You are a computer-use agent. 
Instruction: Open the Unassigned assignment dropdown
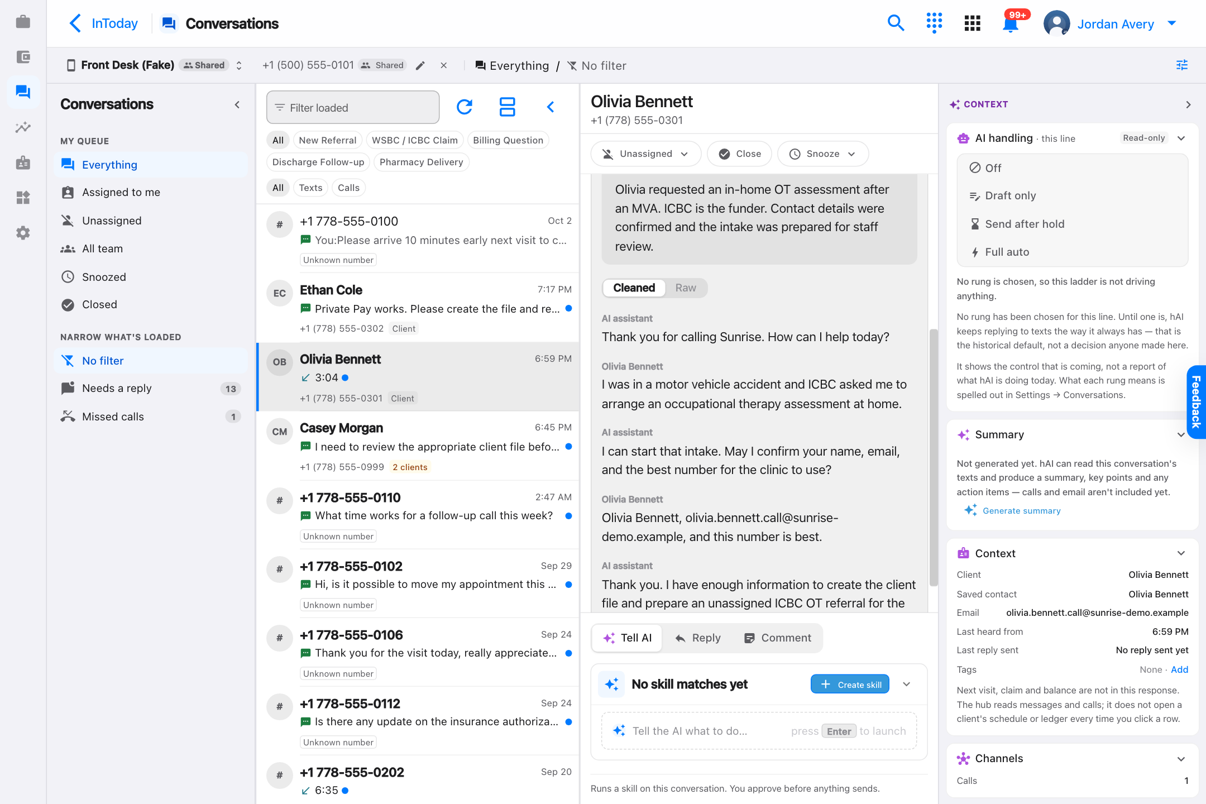pos(645,154)
